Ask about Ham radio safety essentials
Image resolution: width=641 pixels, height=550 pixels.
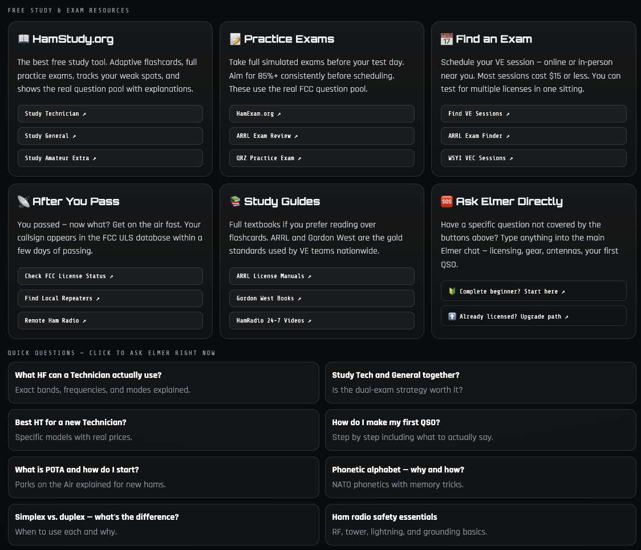click(x=480, y=525)
